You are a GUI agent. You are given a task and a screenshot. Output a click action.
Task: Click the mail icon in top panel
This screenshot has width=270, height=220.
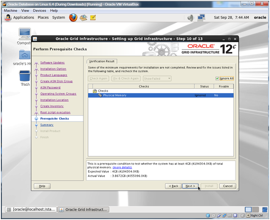(83, 18)
